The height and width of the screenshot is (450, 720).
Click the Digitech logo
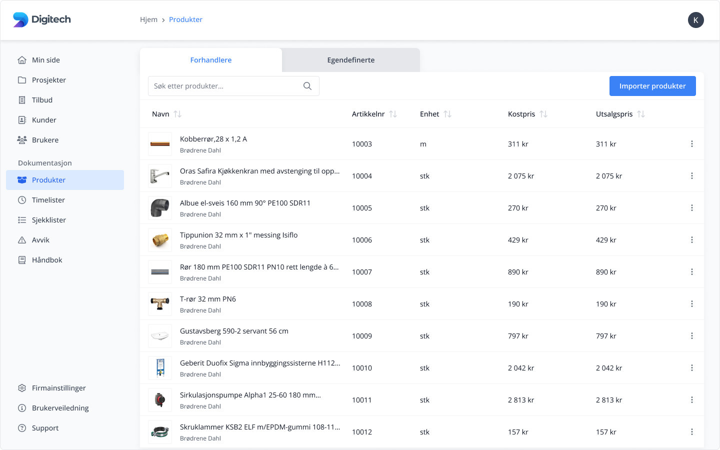[x=42, y=19]
